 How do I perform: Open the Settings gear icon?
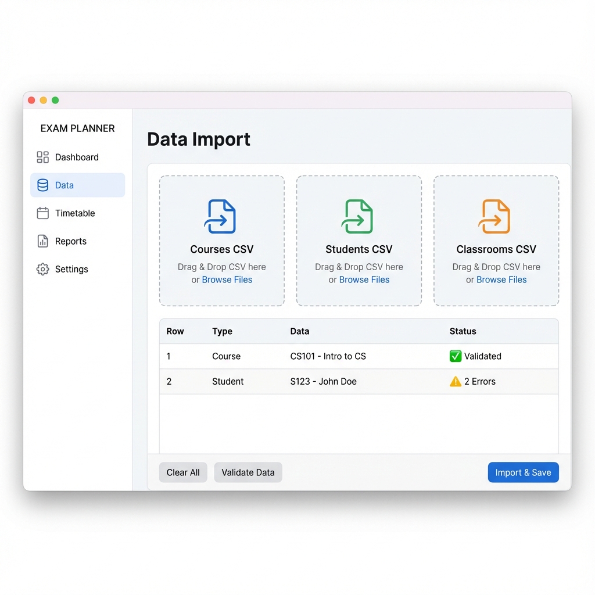tap(42, 269)
